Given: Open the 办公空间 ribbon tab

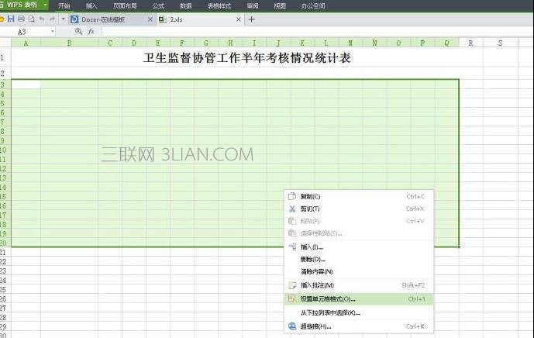Looking at the screenshot, I should (313, 5).
